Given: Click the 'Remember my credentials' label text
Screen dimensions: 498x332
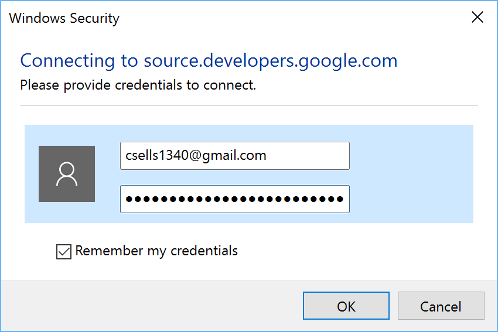Looking at the screenshot, I should point(156,251).
